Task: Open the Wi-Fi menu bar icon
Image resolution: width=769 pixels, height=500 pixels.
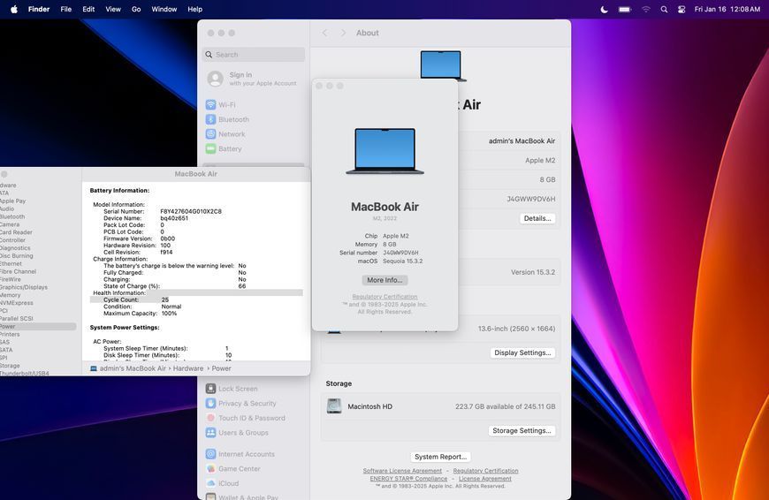Action: tap(646, 9)
